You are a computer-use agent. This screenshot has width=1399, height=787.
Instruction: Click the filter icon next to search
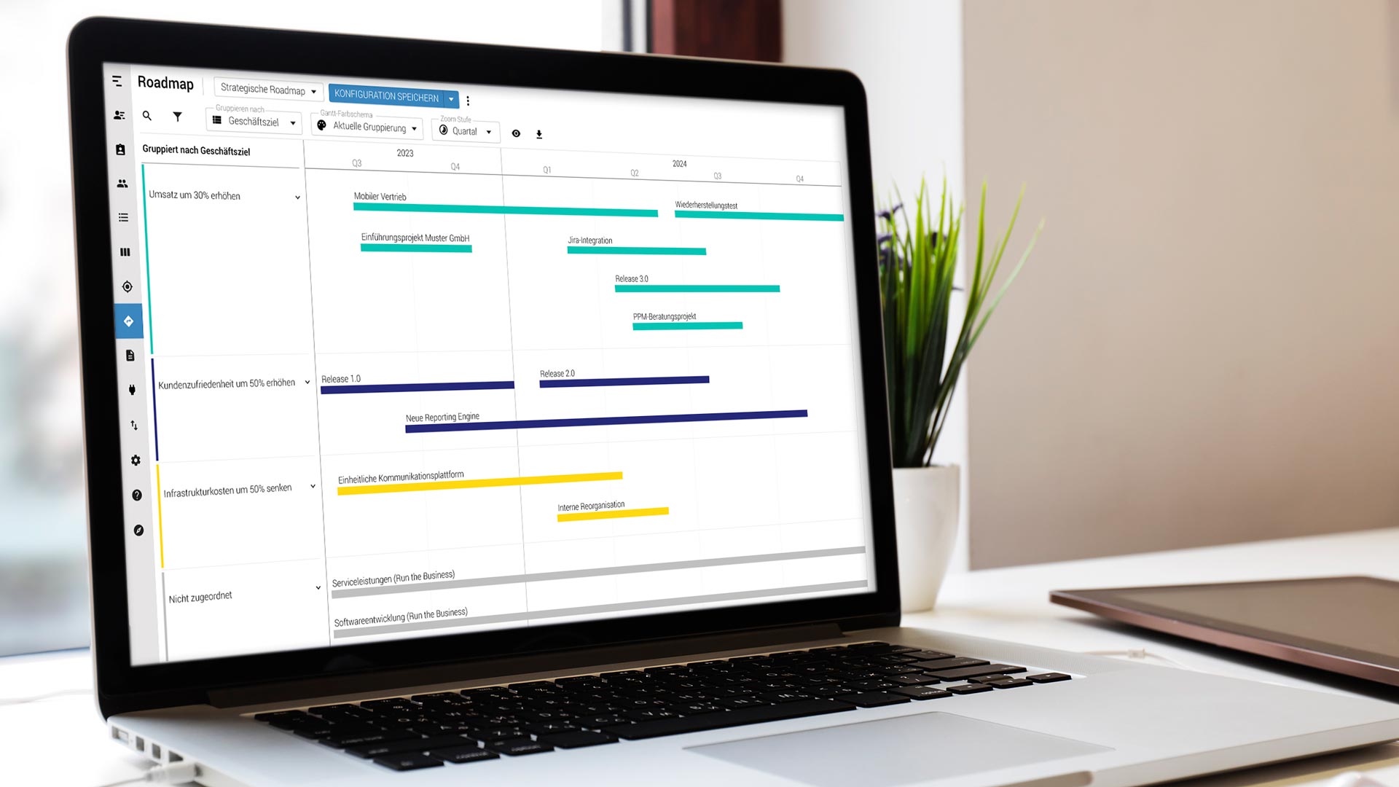[177, 117]
